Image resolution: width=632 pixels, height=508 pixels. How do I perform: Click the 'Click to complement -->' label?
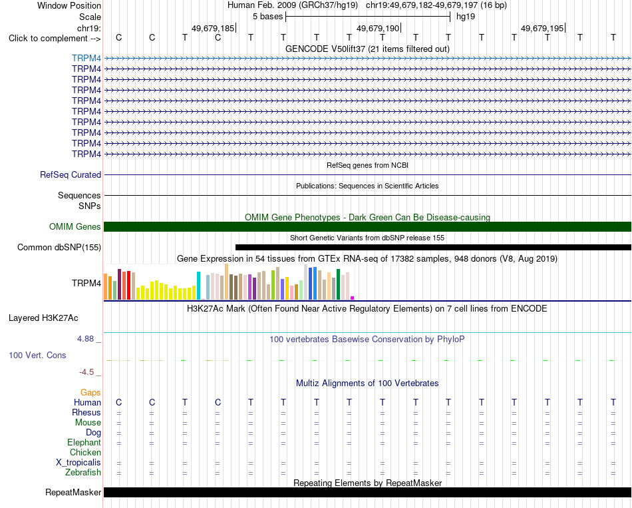click(55, 39)
